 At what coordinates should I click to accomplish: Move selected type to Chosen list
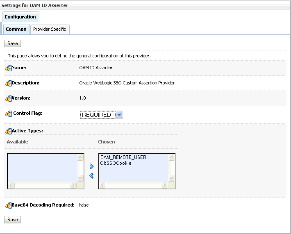91,166
